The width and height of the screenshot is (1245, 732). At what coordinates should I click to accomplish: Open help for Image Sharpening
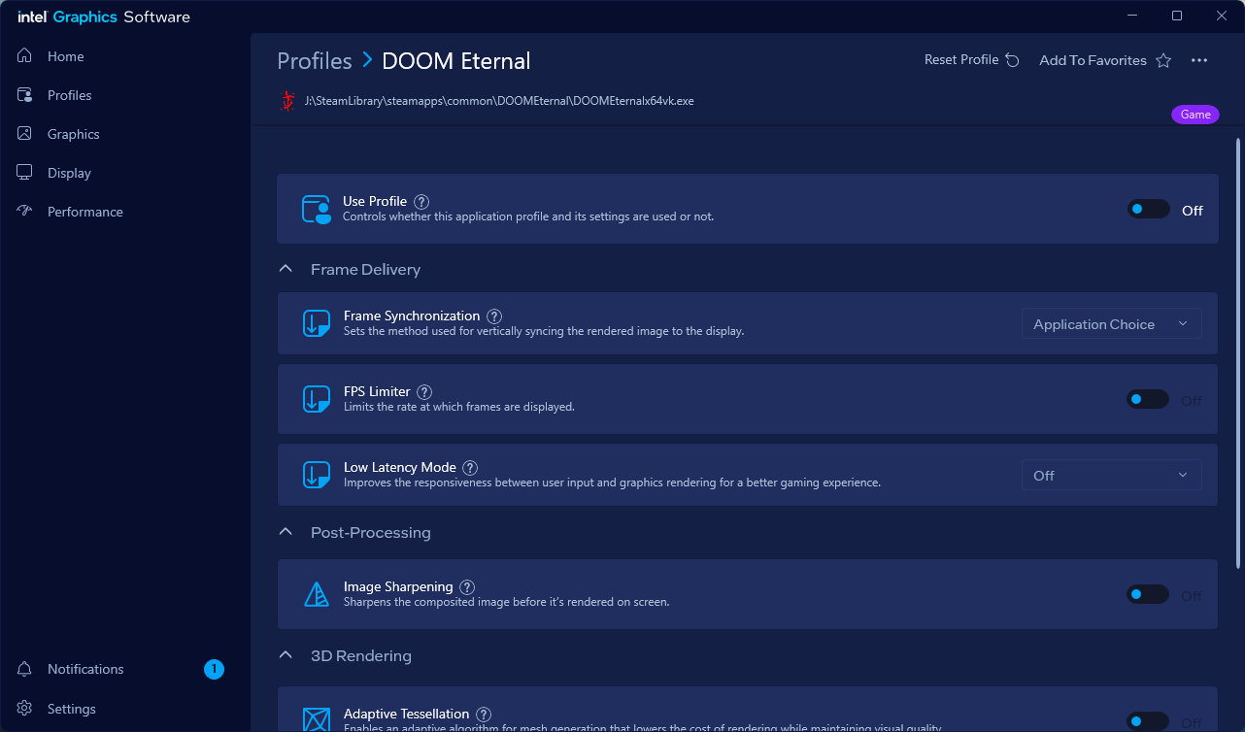tap(467, 587)
